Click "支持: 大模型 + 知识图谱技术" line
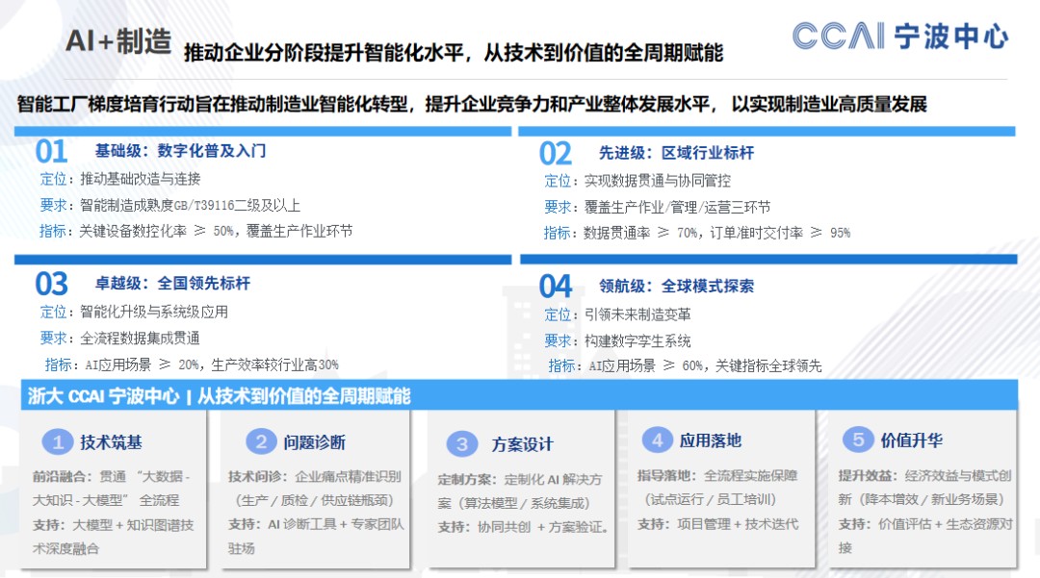The width and height of the screenshot is (1040, 578). coord(114,525)
